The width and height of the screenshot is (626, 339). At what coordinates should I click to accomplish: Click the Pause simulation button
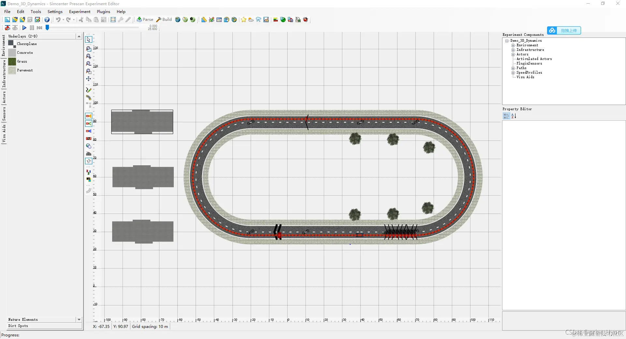click(x=32, y=28)
